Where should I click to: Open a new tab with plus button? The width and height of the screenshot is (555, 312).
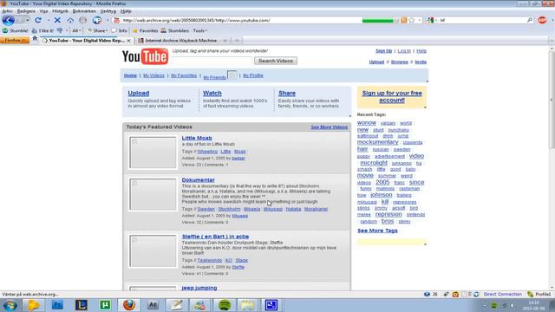point(237,41)
